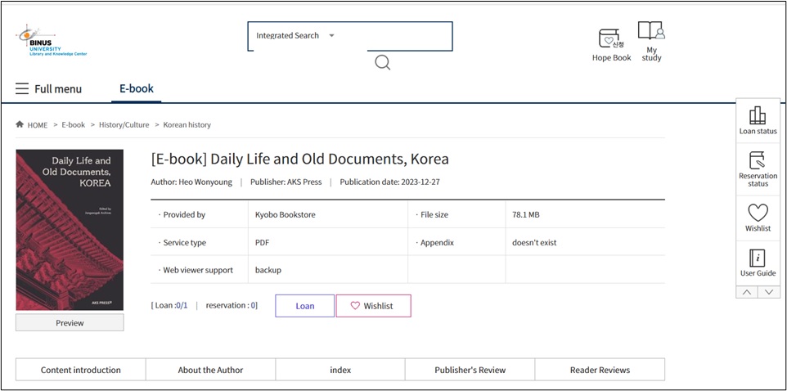The image size is (787, 391).
Task: Select the E-book tab
Action: [x=137, y=88]
